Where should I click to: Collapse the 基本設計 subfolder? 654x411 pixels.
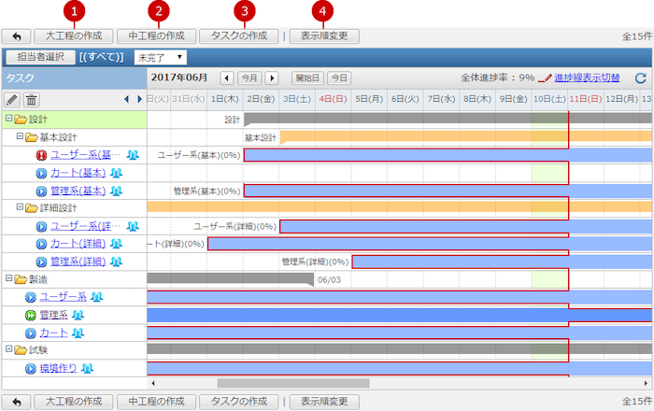click(20, 136)
